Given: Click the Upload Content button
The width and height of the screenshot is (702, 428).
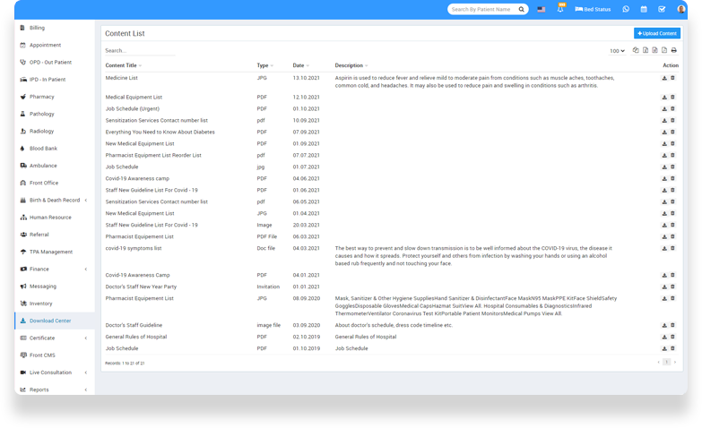Looking at the screenshot, I should (x=656, y=33).
